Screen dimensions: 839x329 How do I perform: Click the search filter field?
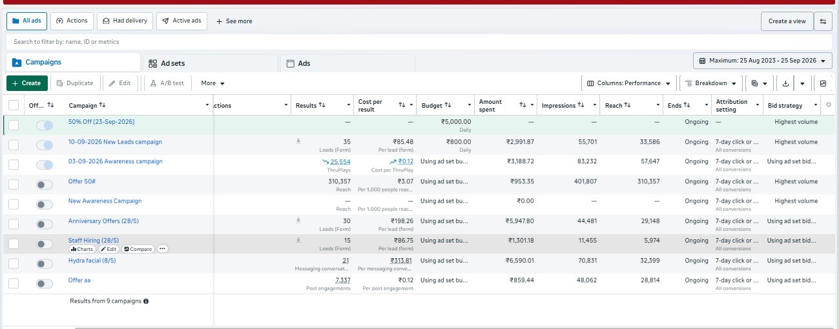tap(419, 42)
